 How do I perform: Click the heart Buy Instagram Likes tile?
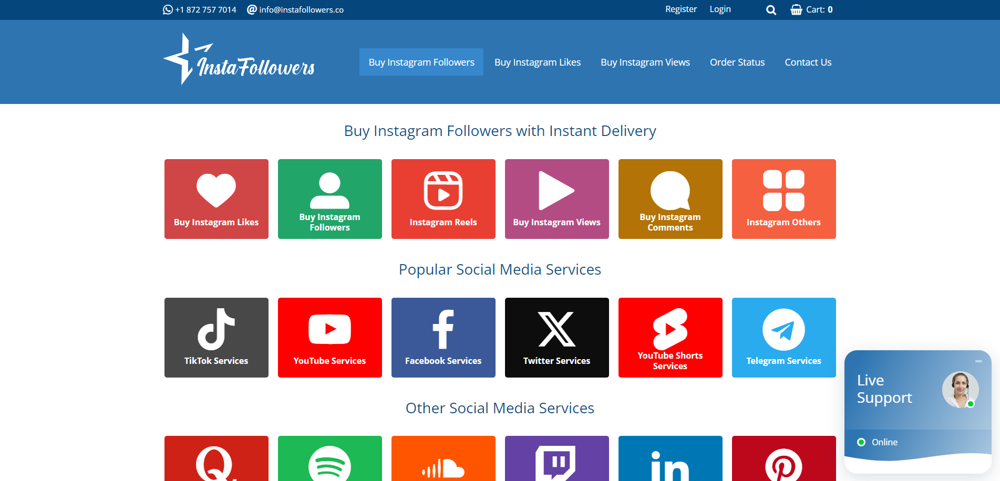217,199
